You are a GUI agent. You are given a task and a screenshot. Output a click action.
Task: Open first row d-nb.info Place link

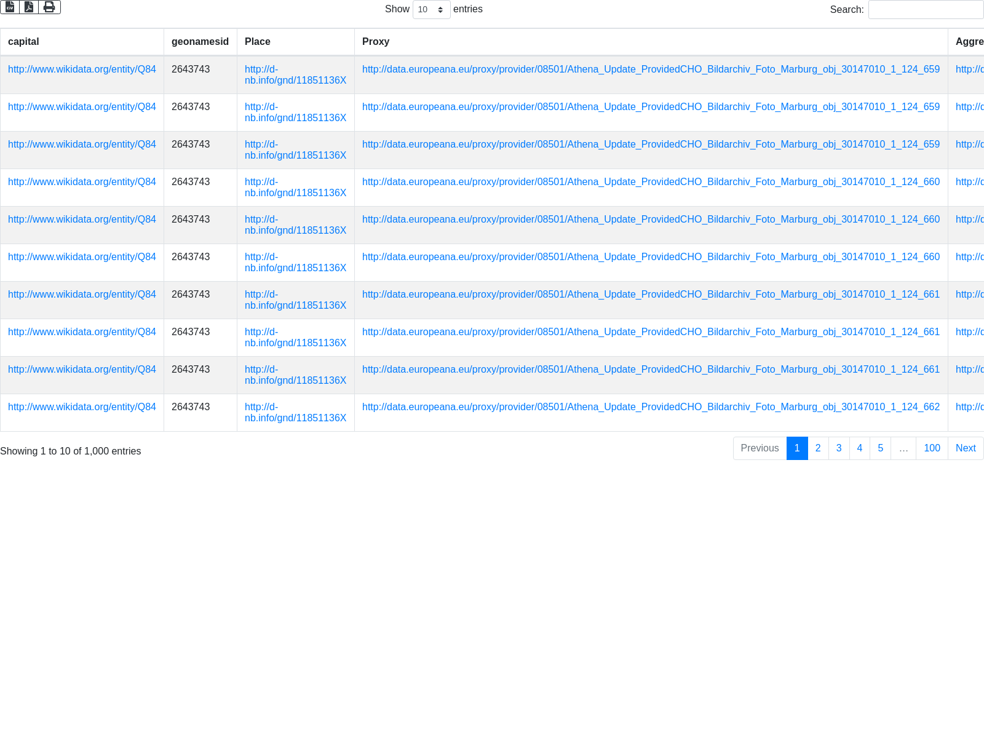(x=295, y=75)
